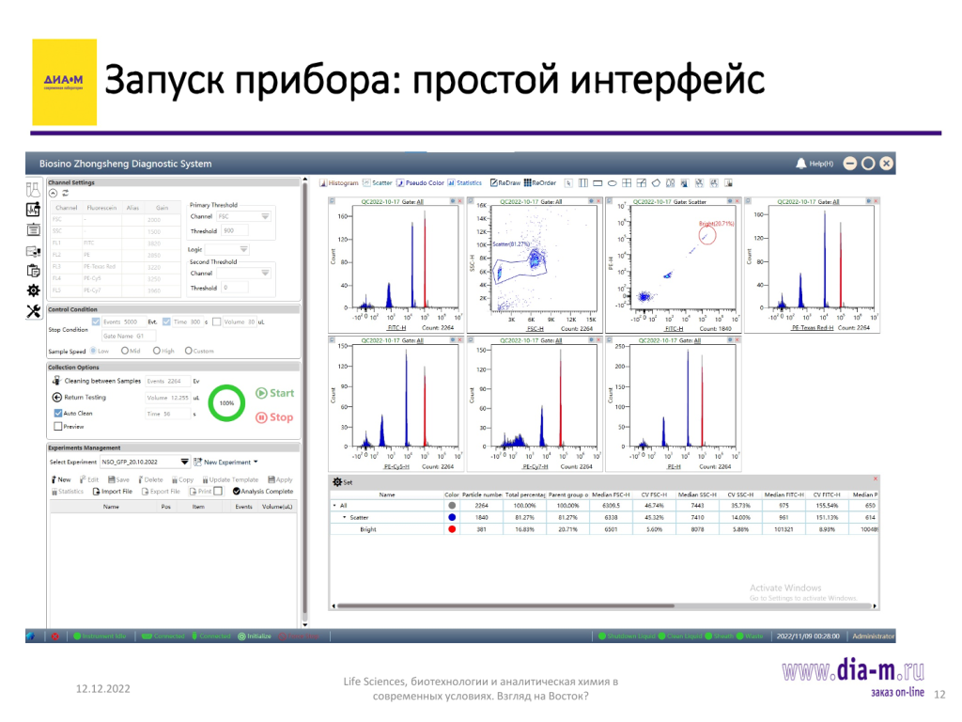This screenshot has width=962, height=722.
Task: Click the flask icon in left sidebar
Action: (x=33, y=189)
